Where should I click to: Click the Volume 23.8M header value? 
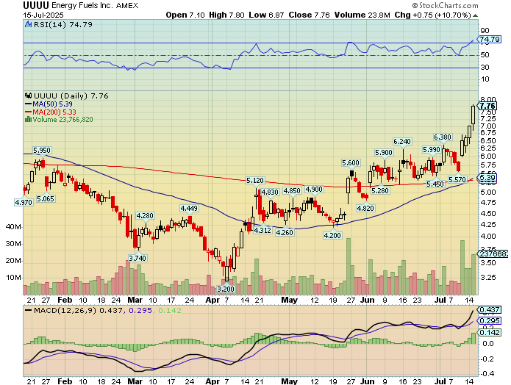(x=362, y=15)
